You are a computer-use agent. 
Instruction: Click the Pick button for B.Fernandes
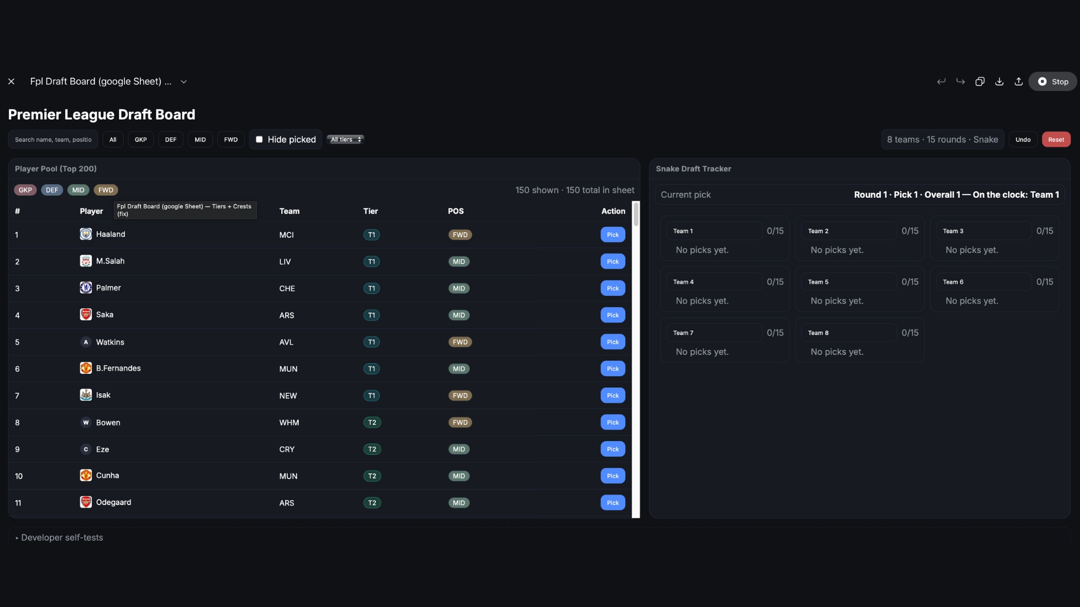tap(613, 369)
